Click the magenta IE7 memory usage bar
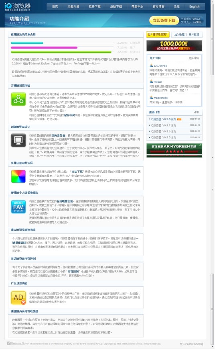Screen dimensions: 215x352 click(x=44, y=47)
